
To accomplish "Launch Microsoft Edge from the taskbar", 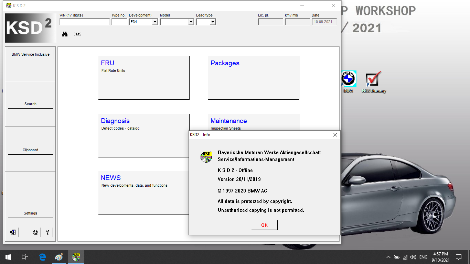I will [42, 257].
